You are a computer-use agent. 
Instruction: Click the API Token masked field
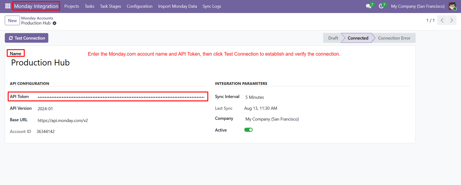click(x=121, y=97)
